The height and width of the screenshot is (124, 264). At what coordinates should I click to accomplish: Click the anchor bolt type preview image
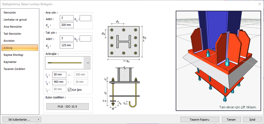pyautogui.click(x=64, y=63)
